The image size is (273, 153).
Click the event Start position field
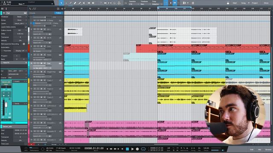[x=20, y=130]
